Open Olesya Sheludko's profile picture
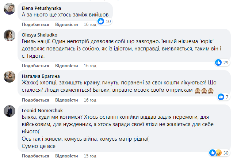 point(9,36)
